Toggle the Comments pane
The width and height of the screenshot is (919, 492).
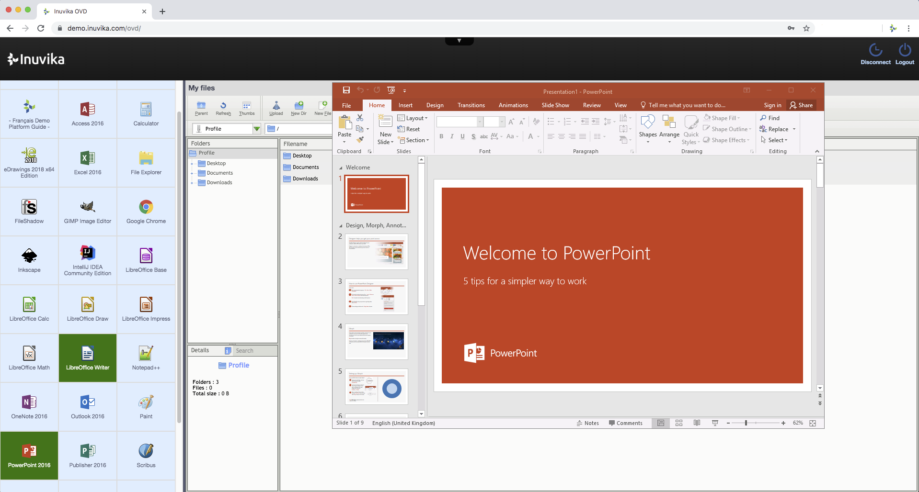(x=625, y=423)
